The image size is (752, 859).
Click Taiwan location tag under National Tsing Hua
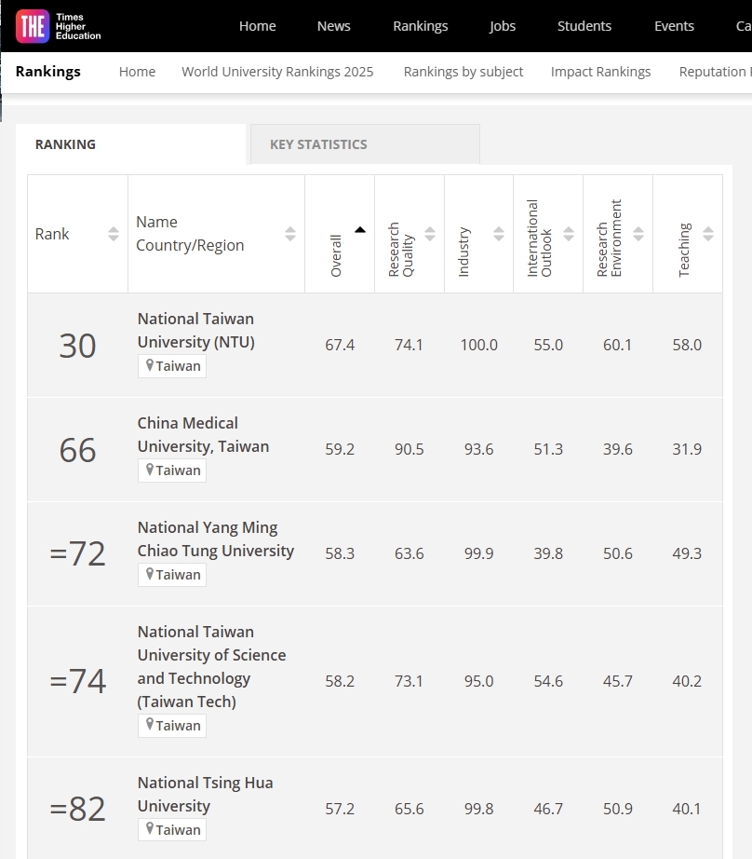coord(172,830)
